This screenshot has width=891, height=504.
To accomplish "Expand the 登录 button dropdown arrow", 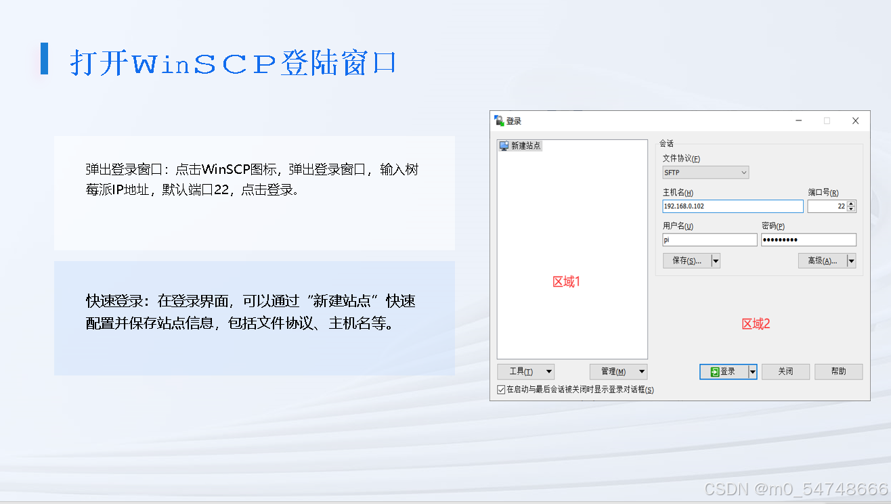I will (x=752, y=371).
